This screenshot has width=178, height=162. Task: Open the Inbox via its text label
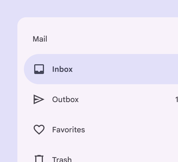tap(62, 69)
